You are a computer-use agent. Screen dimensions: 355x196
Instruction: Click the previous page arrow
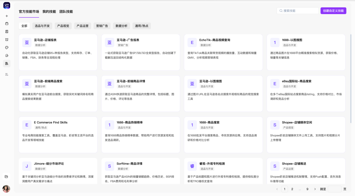(277, 189)
